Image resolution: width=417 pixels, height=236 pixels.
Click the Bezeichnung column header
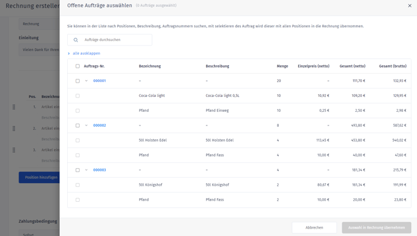point(150,66)
